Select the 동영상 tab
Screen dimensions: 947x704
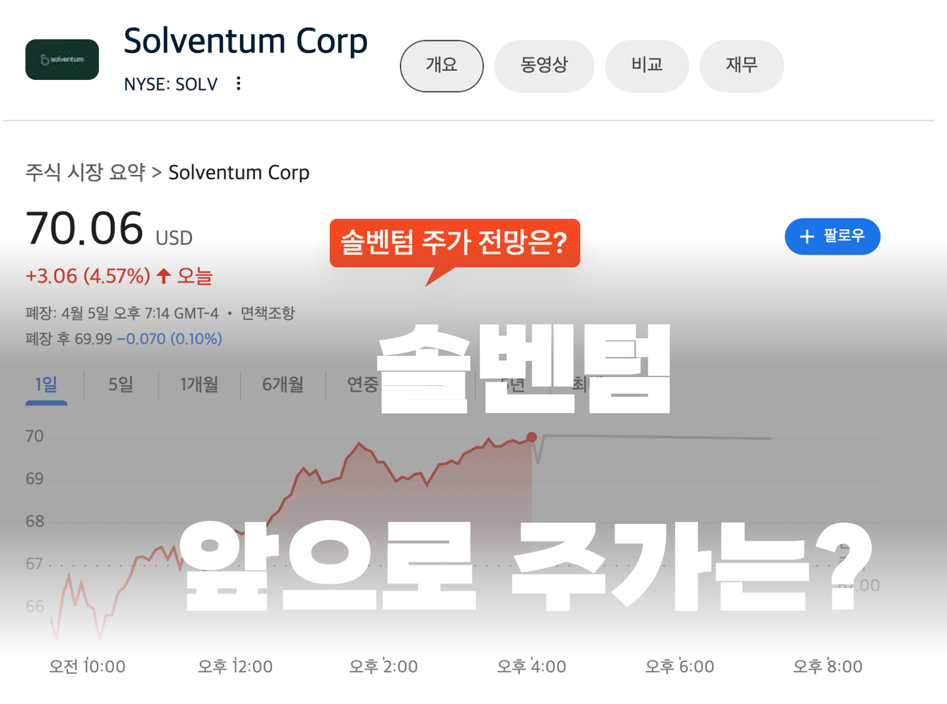coord(544,65)
